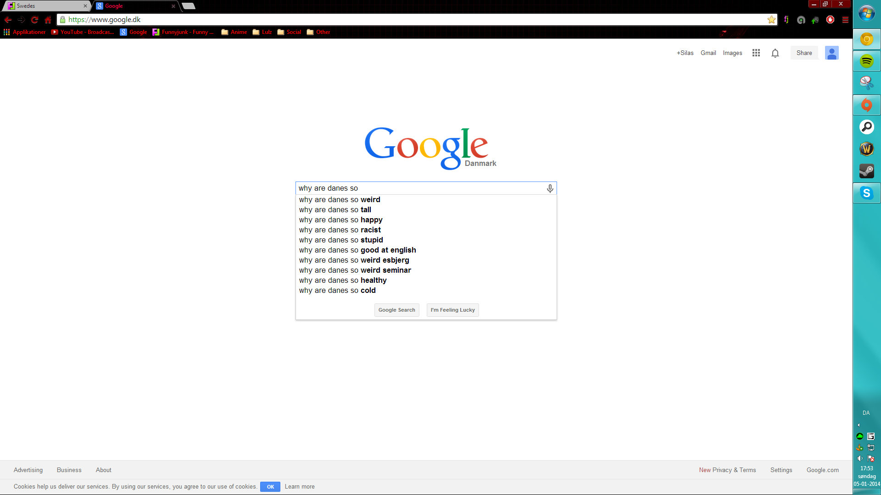The height and width of the screenshot is (495, 881).
Task: Click the bookmark star in address bar
Action: click(x=771, y=20)
